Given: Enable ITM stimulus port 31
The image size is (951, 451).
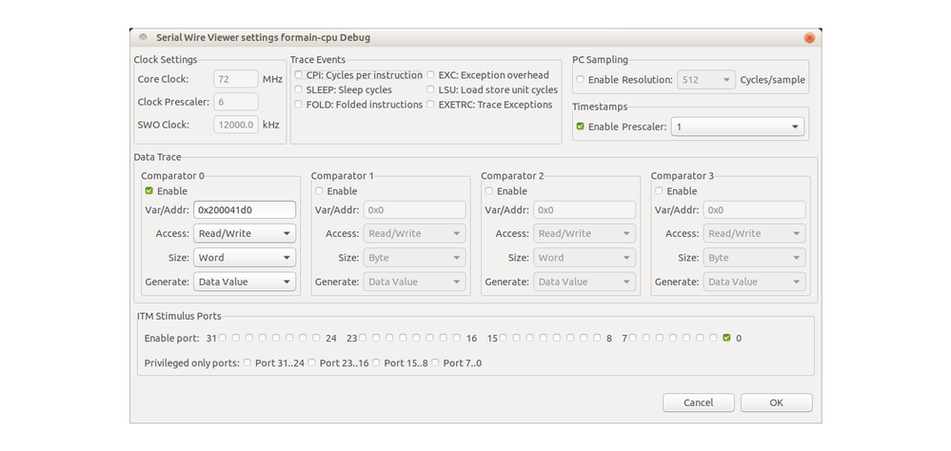Looking at the screenshot, I should pyautogui.click(x=223, y=338).
